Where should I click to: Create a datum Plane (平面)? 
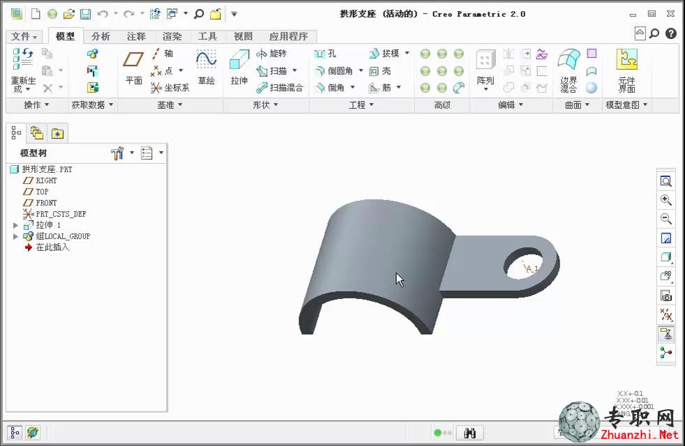(x=134, y=67)
